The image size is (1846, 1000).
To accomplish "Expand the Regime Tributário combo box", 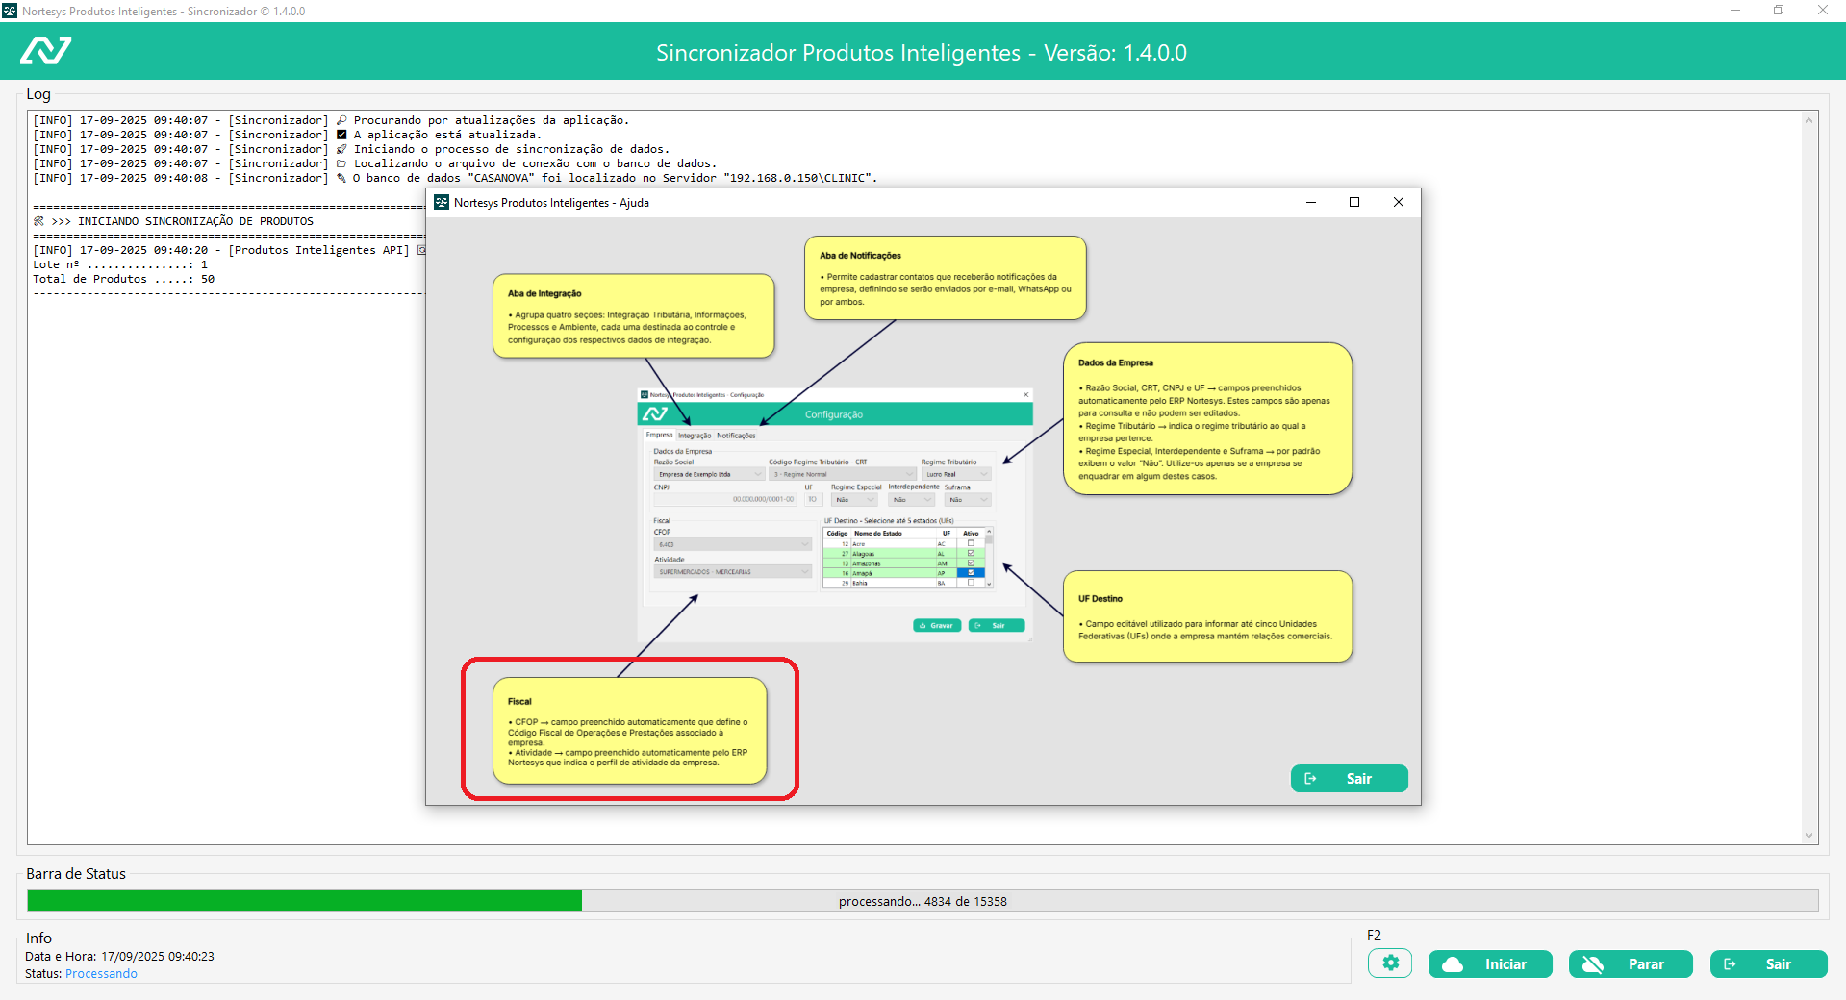I will [x=983, y=474].
